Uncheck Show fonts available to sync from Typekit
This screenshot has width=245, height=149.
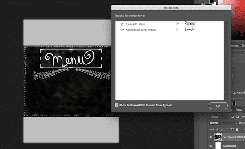pyautogui.click(x=116, y=105)
